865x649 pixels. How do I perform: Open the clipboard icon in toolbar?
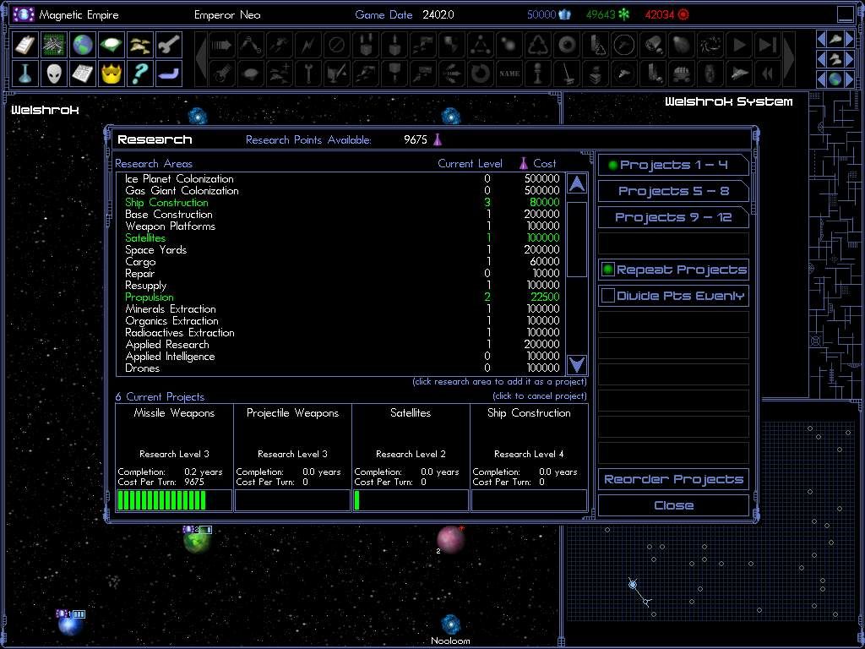pyautogui.click(x=26, y=45)
